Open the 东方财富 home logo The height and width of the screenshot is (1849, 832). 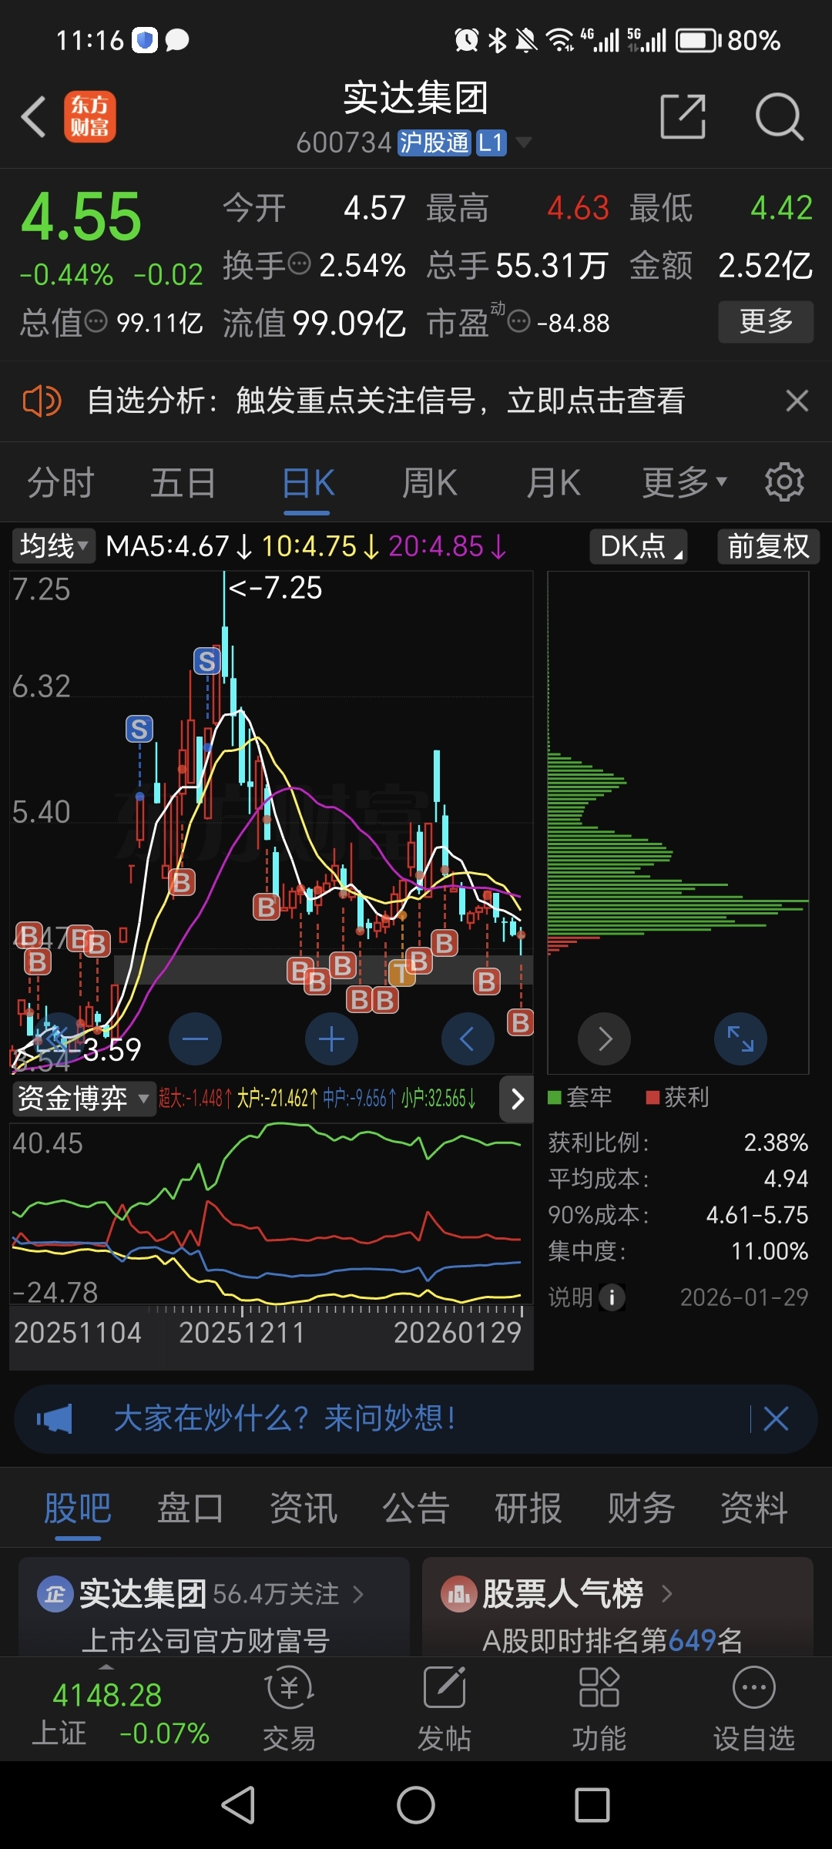coord(90,117)
